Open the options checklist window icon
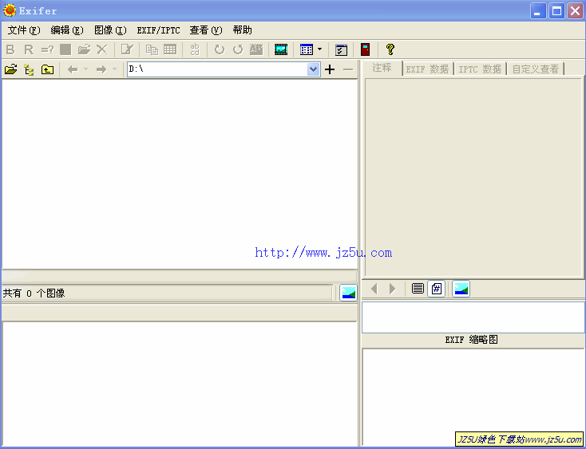586x449 pixels. [341, 49]
